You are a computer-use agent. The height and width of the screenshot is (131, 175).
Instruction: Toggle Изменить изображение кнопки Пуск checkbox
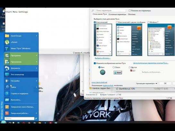point(95,63)
